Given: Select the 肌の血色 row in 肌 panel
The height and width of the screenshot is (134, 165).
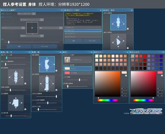Looking at the screenshot, I should 78,73.
